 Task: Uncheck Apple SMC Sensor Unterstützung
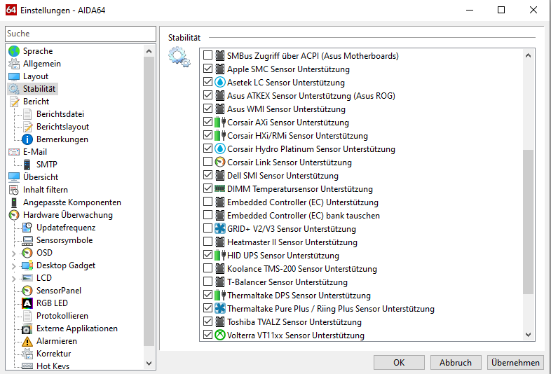208,69
